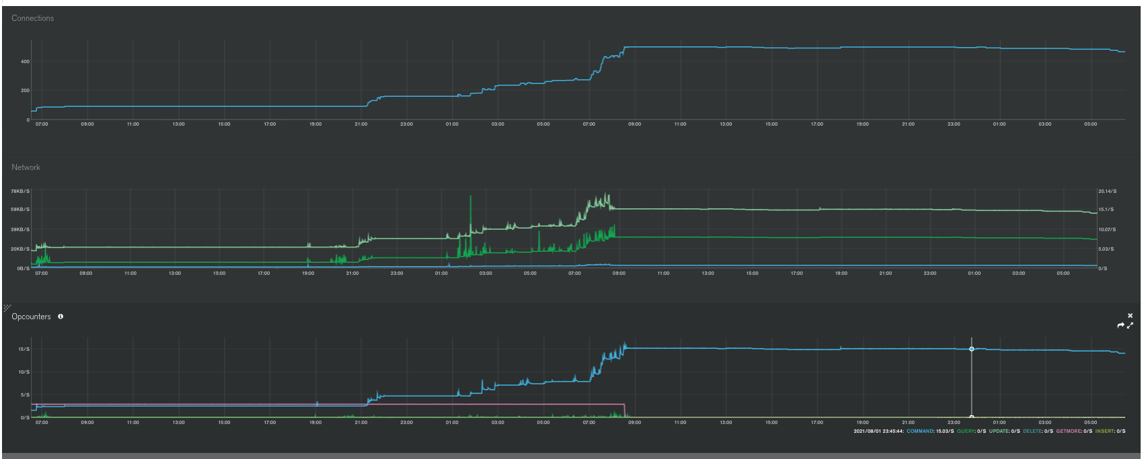Viewport: 1144px width, 459px height.
Task: Click the Network chart title
Action: click(26, 167)
